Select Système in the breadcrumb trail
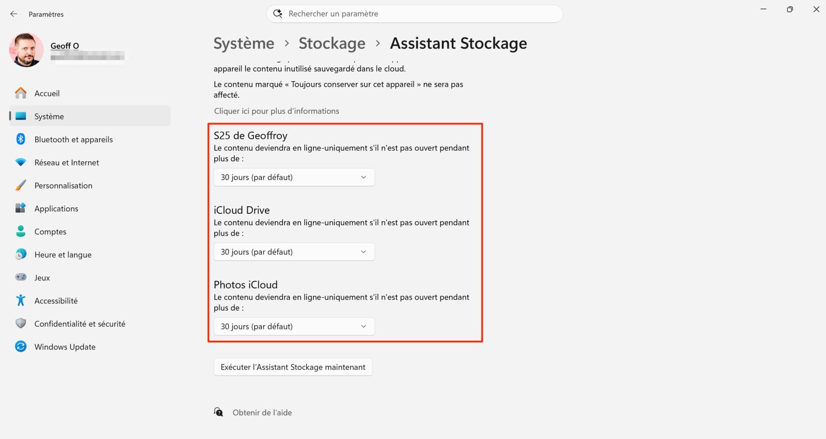This screenshot has width=826, height=439. tap(243, 43)
